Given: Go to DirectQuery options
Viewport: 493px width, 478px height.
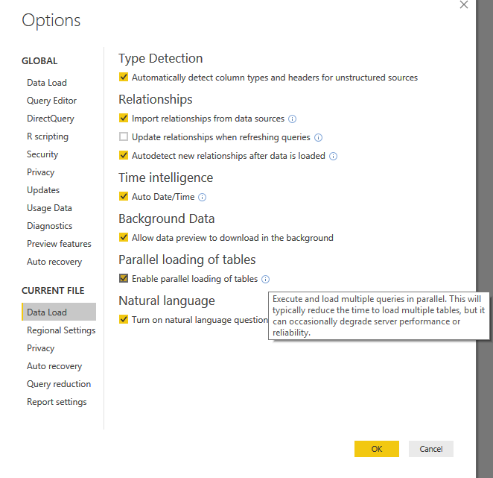Looking at the screenshot, I should pyautogui.click(x=51, y=119).
